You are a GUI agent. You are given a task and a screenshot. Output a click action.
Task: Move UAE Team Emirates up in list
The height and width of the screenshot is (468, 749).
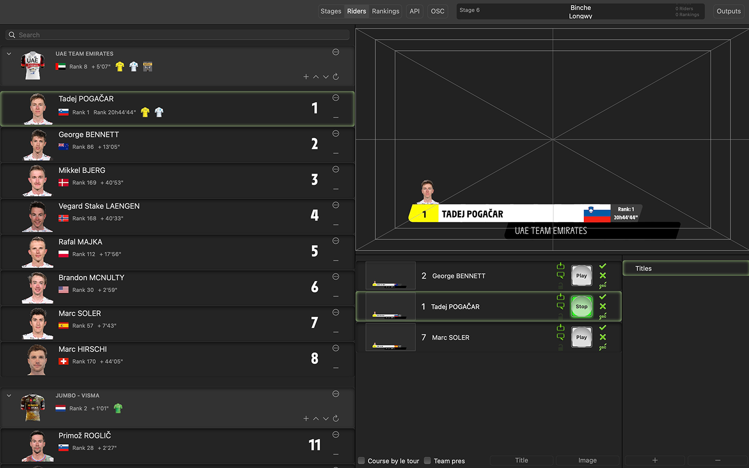(316, 77)
